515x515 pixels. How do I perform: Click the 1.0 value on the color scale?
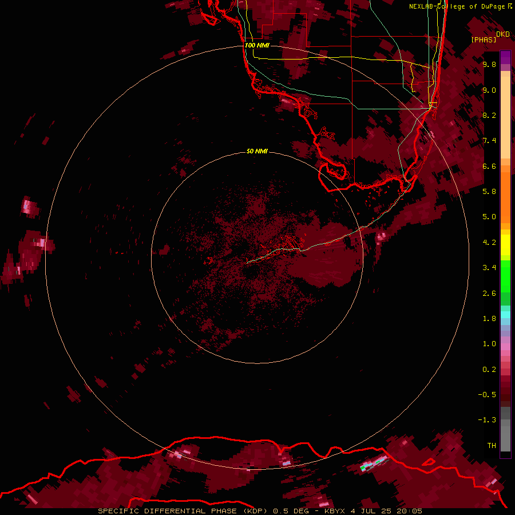point(489,344)
